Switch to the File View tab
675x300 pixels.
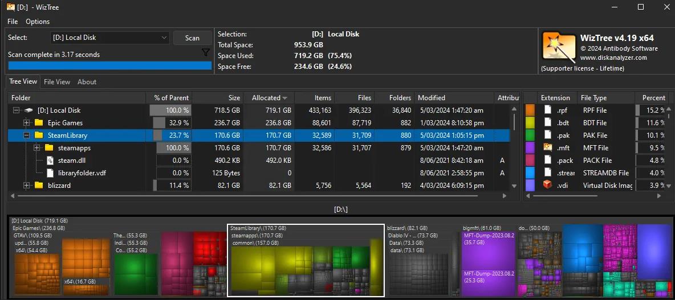[57, 81]
